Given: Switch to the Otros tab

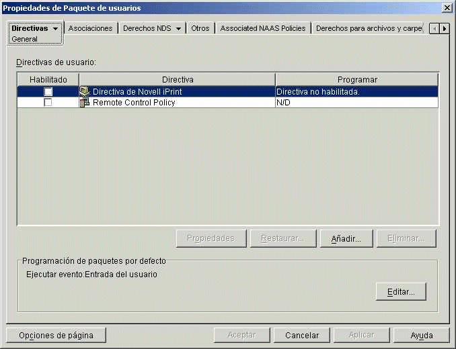Looking at the screenshot, I should click(x=200, y=28).
